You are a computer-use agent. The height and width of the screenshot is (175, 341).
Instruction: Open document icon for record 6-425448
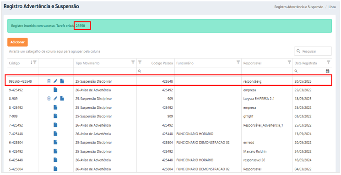(55, 160)
